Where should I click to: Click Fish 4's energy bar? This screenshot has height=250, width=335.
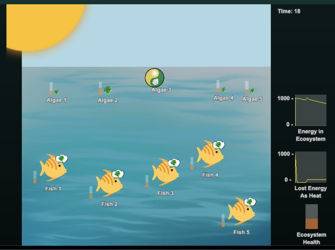192,163
